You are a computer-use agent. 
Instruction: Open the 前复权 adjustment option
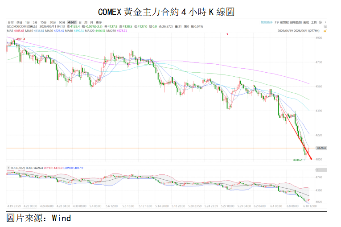[x=284, y=22]
